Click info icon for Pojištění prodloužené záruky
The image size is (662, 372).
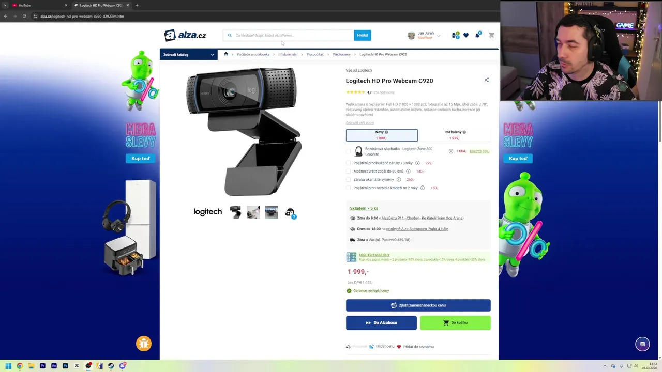pos(417,163)
